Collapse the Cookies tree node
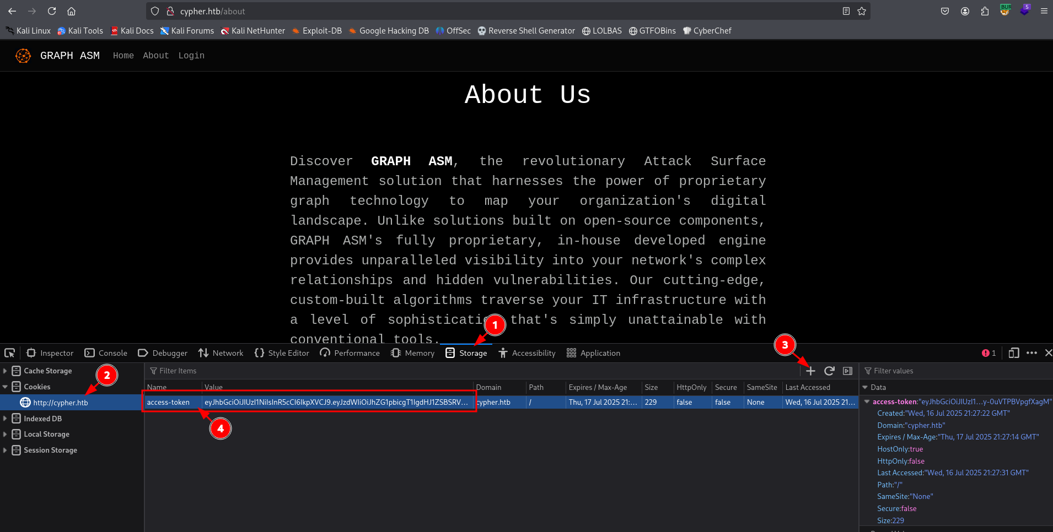Screen dimensions: 1053x532 pyautogui.click(x=5, y=387)
